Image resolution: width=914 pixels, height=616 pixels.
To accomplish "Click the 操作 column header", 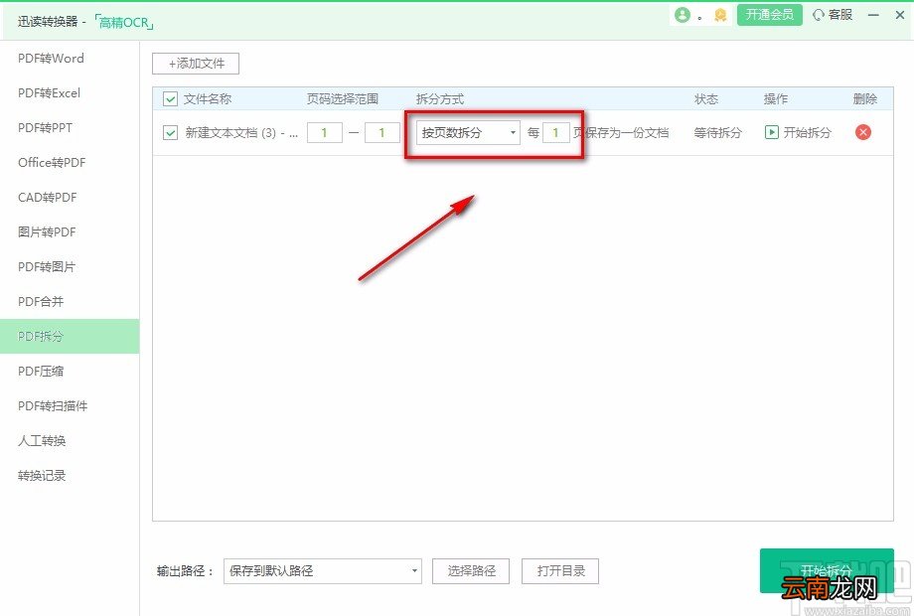I will click(776, 99).
